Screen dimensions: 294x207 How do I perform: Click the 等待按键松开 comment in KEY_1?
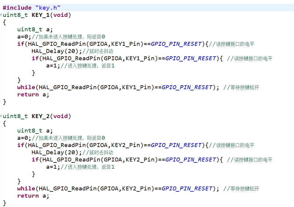point(241,87)
